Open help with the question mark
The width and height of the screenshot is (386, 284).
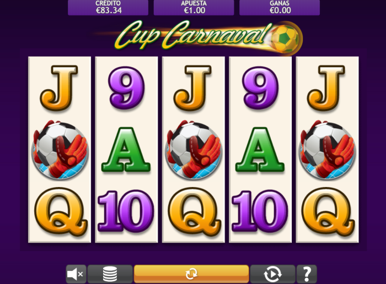[x=307, y=274]
